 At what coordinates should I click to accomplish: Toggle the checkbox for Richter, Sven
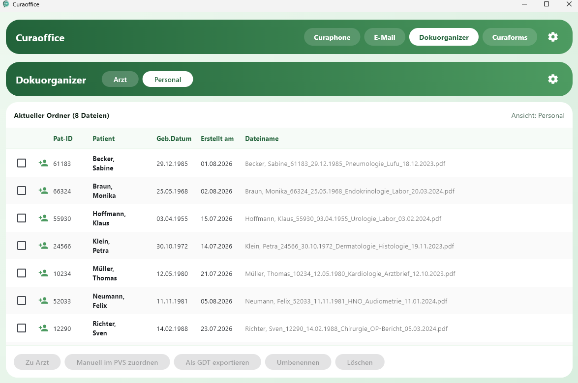[x=22, y=328]
